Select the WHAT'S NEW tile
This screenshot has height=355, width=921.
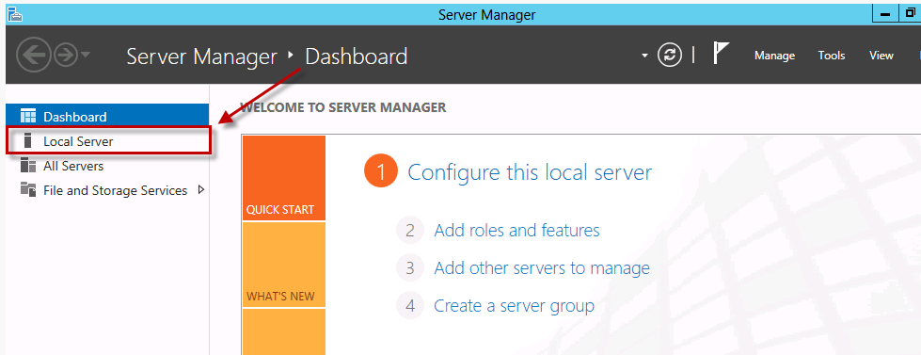(x=284, y=265)
